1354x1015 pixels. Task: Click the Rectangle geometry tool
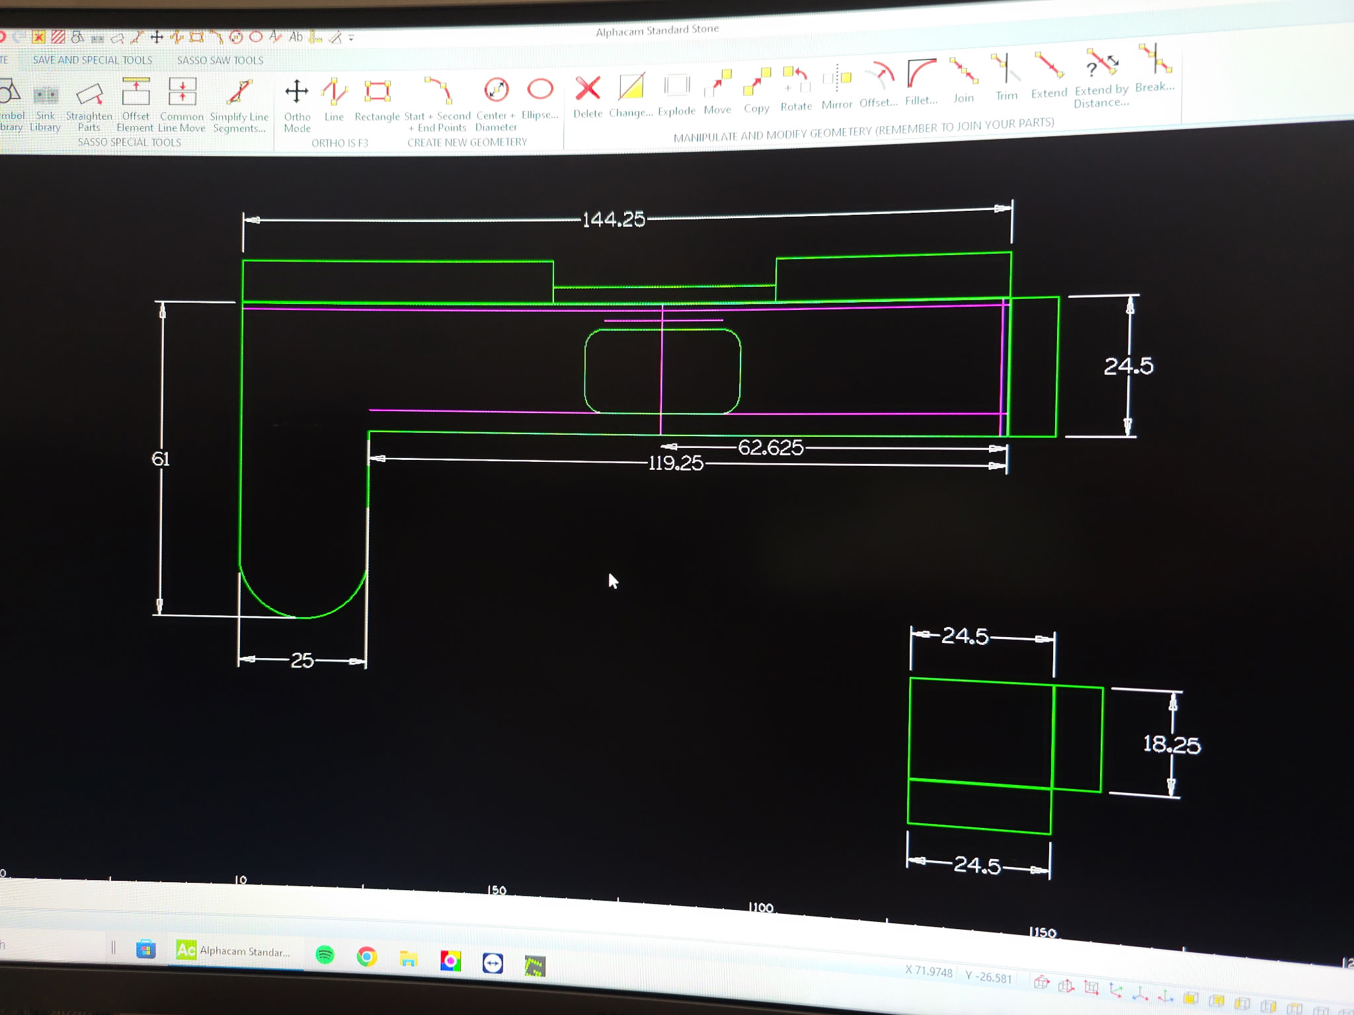pyautogui.click(x=377, y=93)
